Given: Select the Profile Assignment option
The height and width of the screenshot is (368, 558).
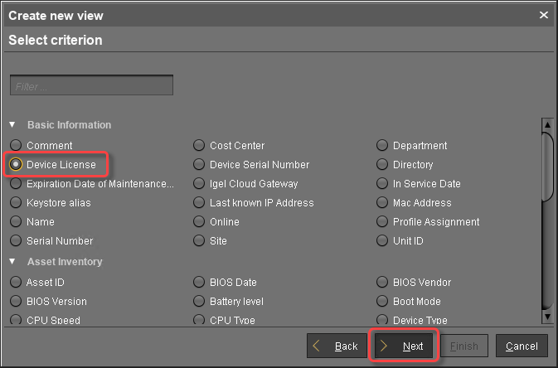Looking at the screenshot, I should point(382,222).
